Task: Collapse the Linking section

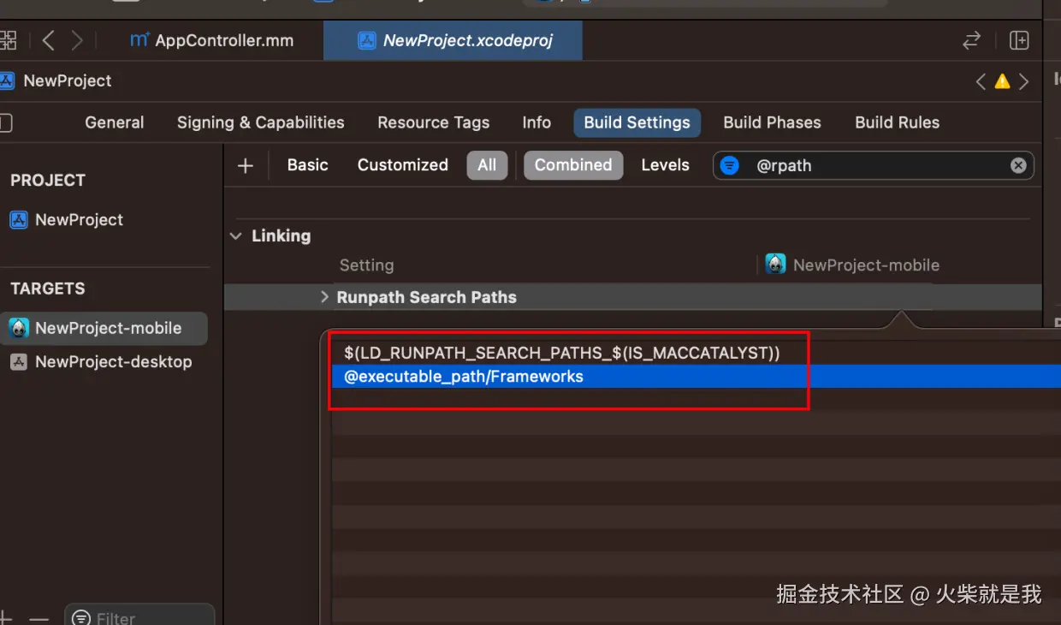Action: pos(237,236)
